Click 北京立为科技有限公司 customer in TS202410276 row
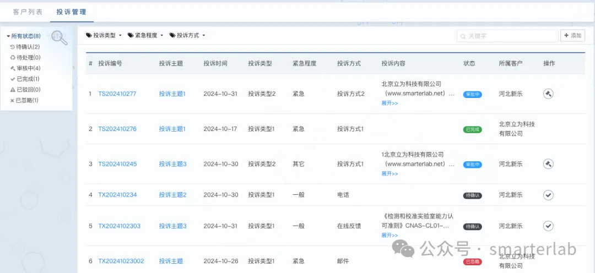The image size is (595, 273). (517, 129)
